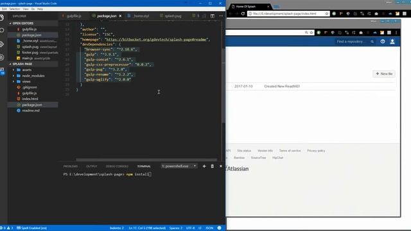Open the Go menu
Image resolution: width=411 pixels, height=231 pixels.
[33, 9]
